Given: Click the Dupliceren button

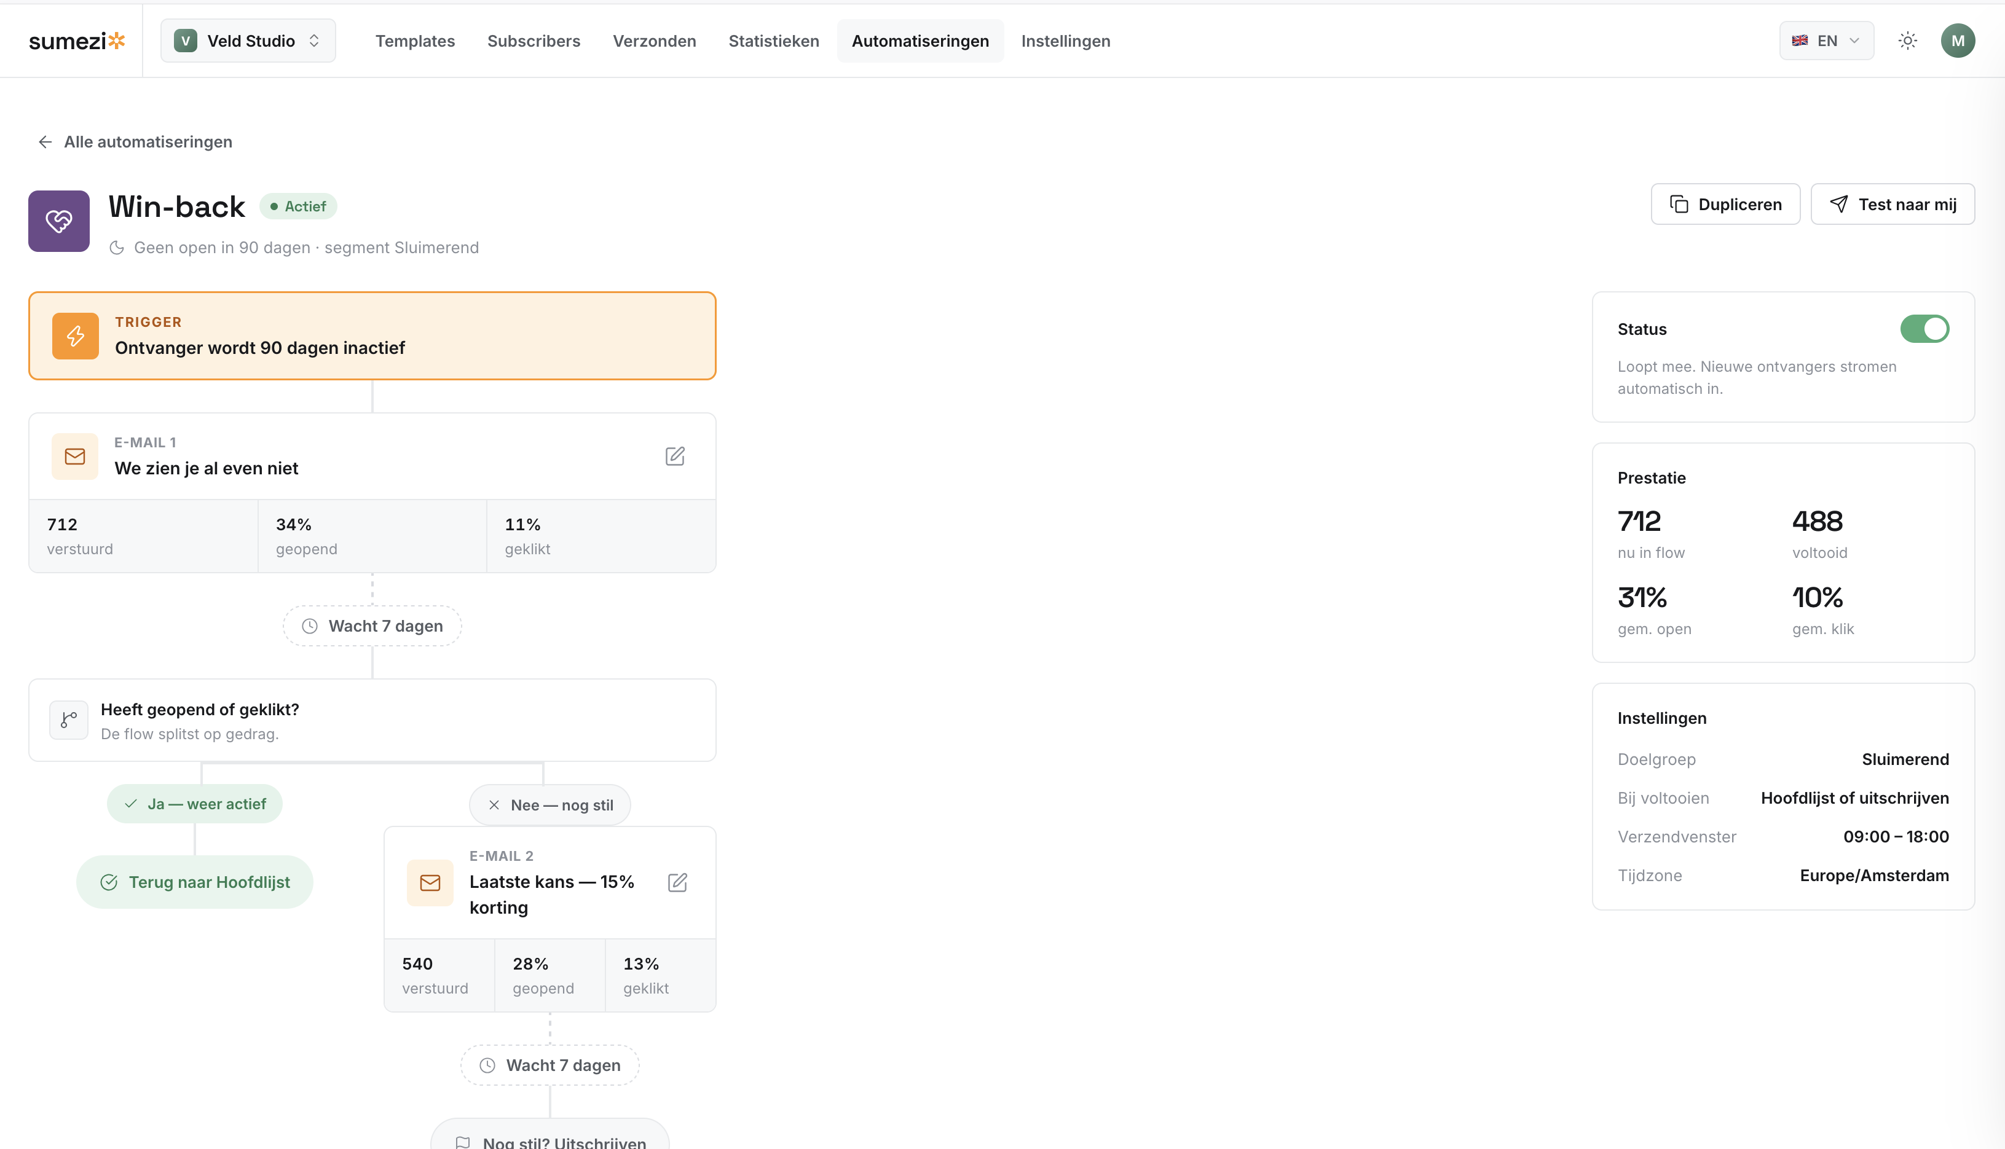Looking at the screenshot, I should click(x=1725, y=205).
